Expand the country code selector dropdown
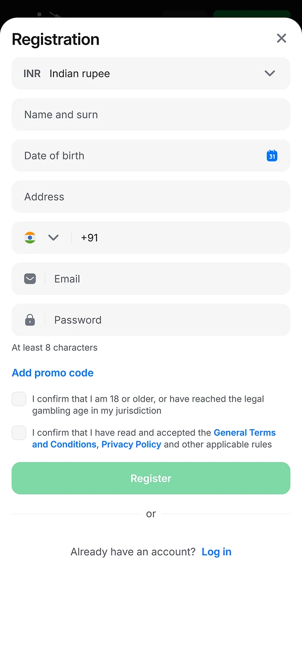This screenshot has height=671, width=302. 53,237
